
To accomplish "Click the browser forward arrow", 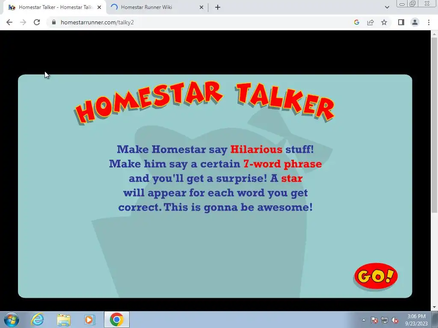I will (23, 22).
